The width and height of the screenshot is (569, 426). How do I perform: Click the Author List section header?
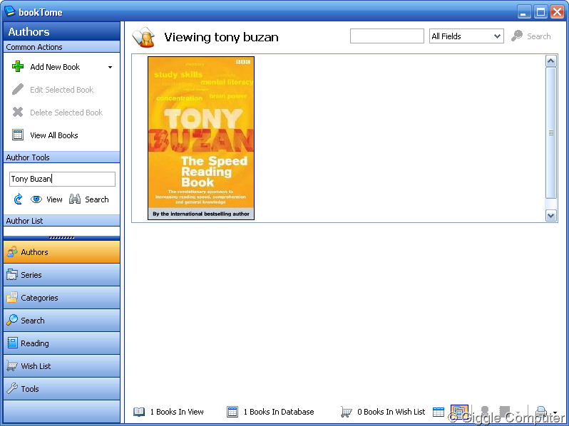62,220
